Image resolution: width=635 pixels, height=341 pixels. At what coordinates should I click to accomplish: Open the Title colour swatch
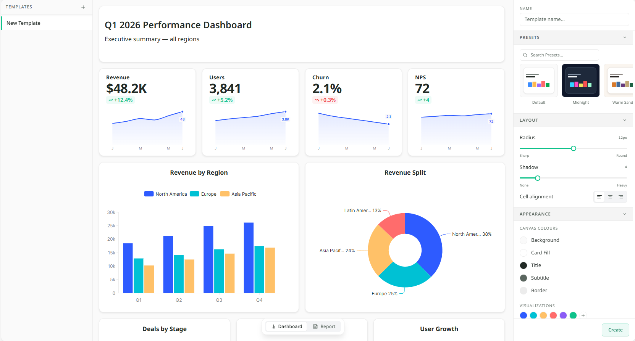pyautogui.click(x=524, y=265)
